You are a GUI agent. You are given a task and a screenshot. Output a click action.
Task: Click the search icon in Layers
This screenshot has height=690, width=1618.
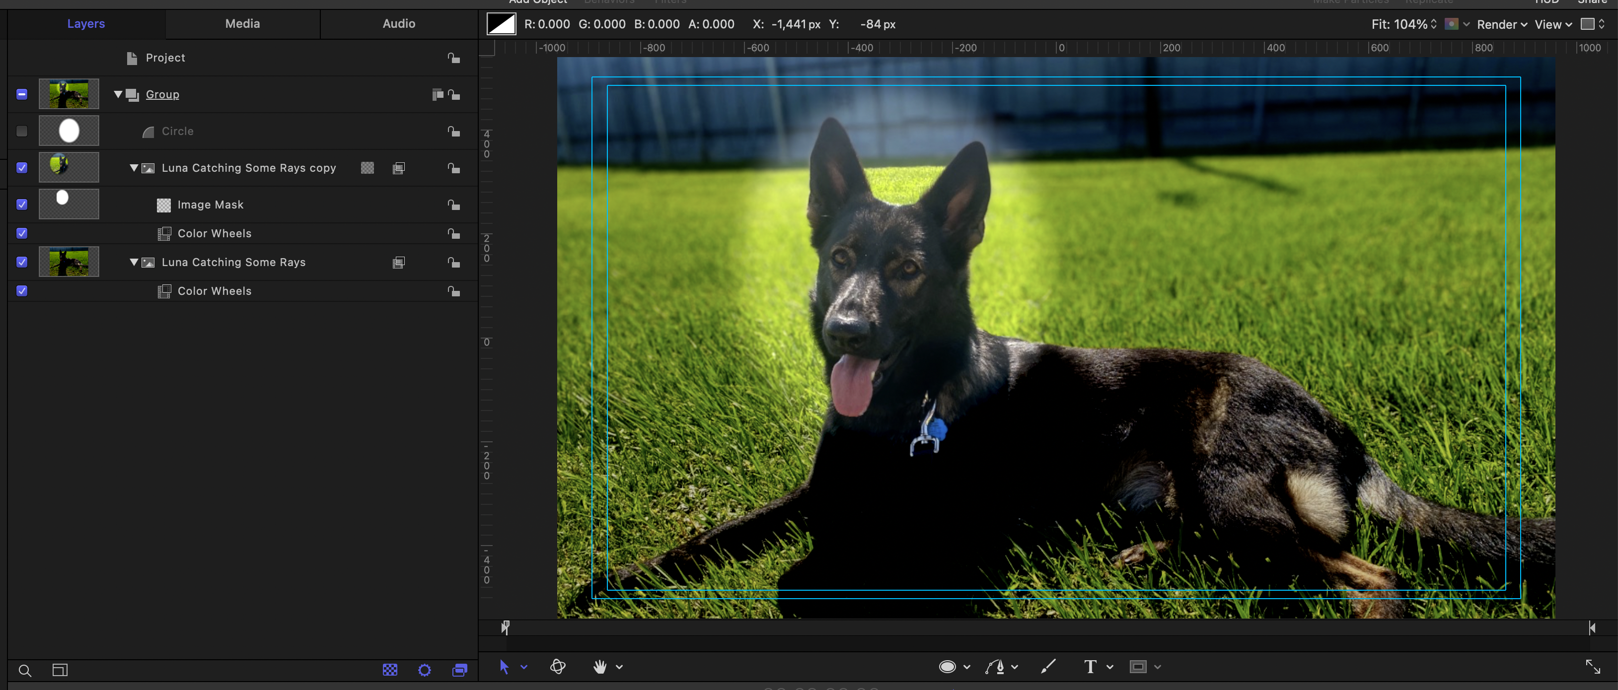tap(25, 671)
